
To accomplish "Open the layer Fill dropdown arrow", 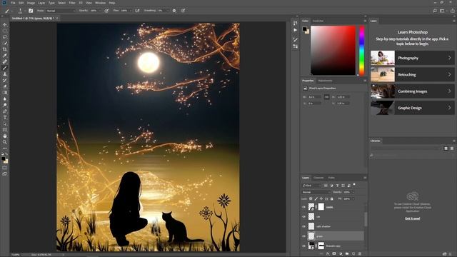I will (x=353, y=198).
